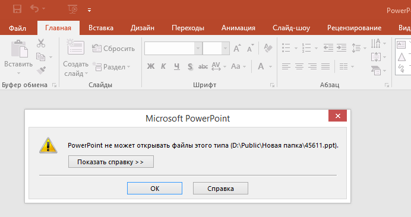This screenshot has height=217, width=411.
Task: Switch to the Вставка tab
Action: coord(101,28)
